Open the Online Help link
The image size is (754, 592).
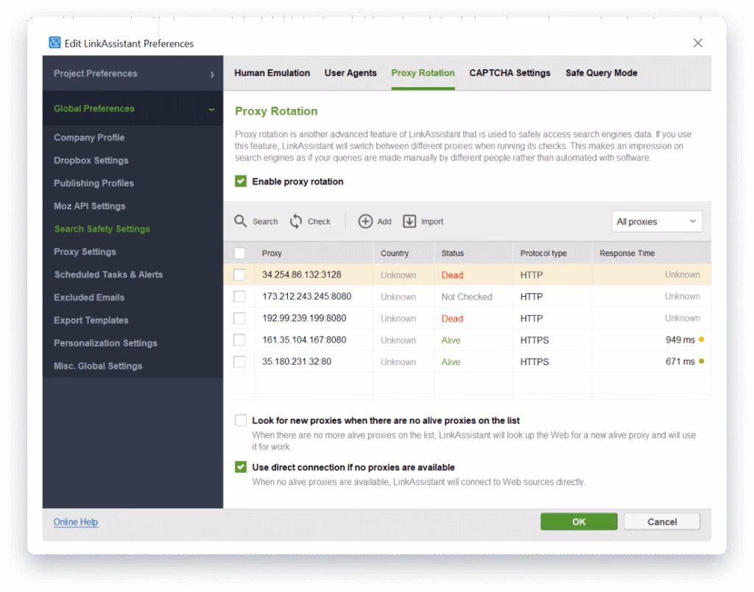[x=76, y=522]
